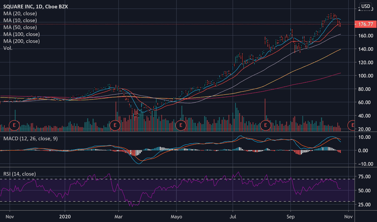This screenshot has width=377, height=222.
Task: Click the MACD (12, 26, close, 9) legend
Action: tap(30, 138)
